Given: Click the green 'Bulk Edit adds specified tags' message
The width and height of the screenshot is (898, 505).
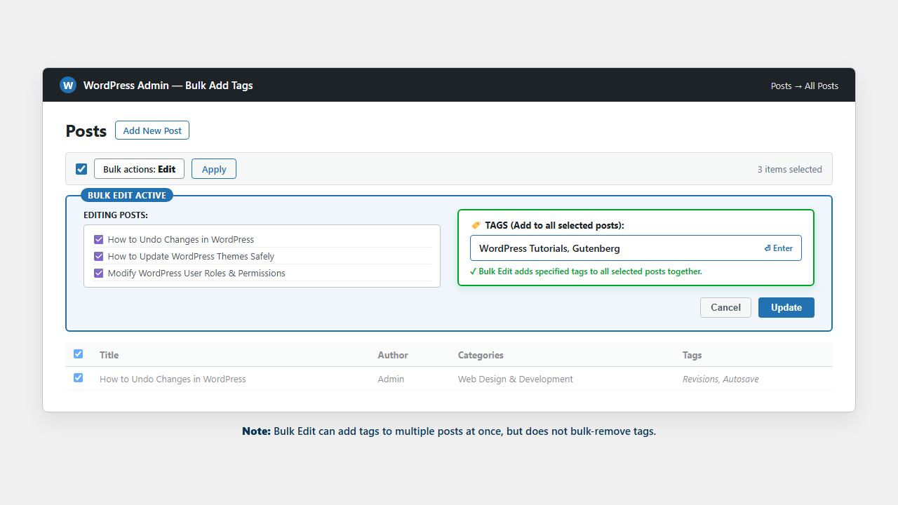Looking at the screenshot, I should pyautogui.click(x=586, y=271).
